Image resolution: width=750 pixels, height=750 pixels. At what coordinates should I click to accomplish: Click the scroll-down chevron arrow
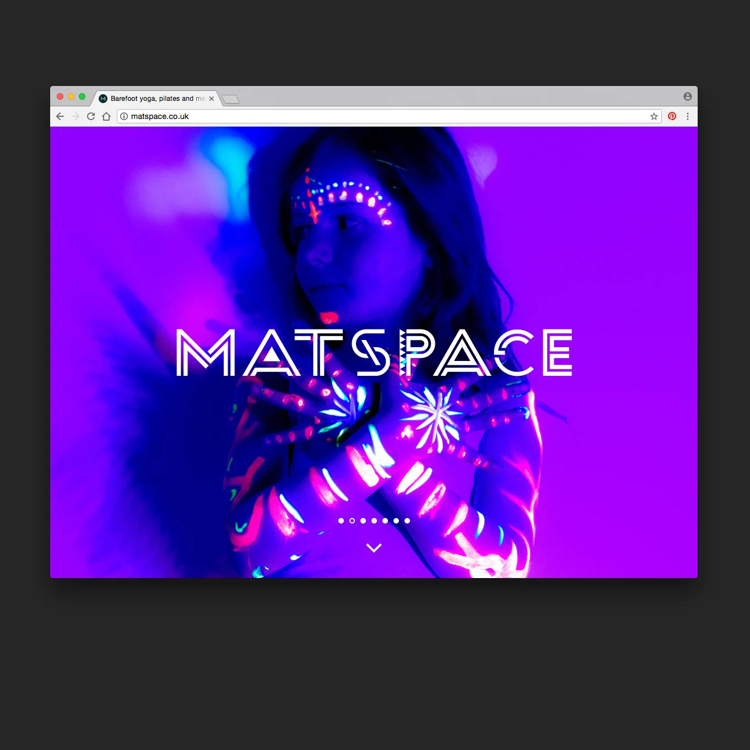tap(374, 548)
